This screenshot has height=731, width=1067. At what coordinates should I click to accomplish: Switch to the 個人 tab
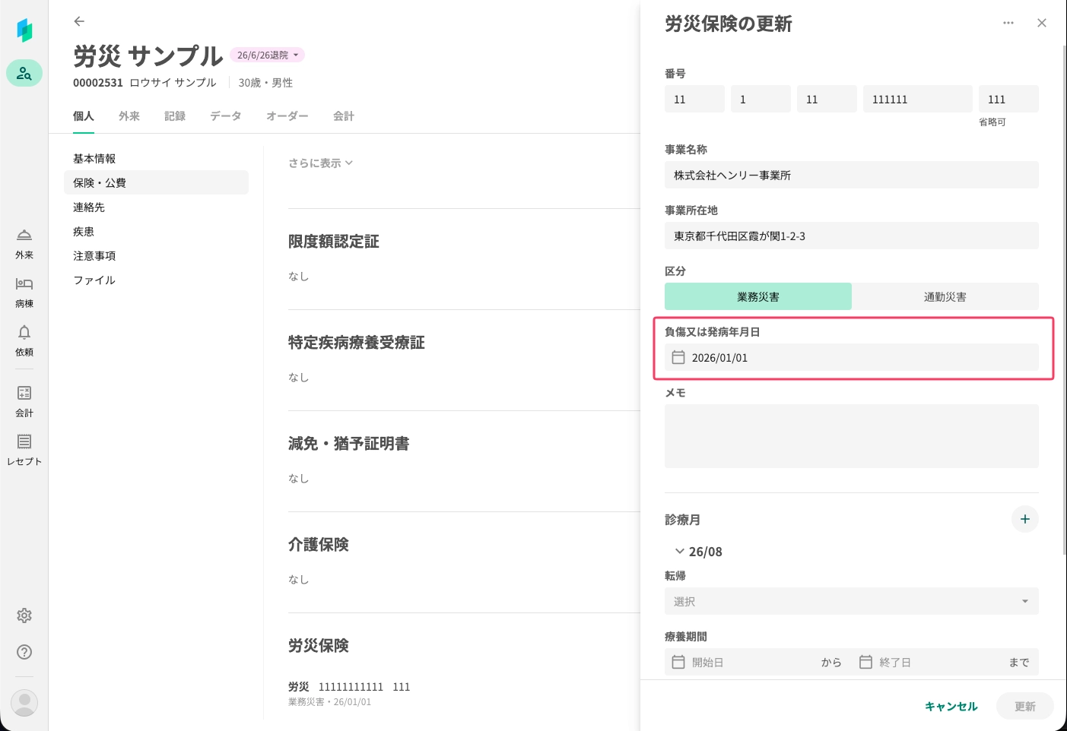coord(84,116)
